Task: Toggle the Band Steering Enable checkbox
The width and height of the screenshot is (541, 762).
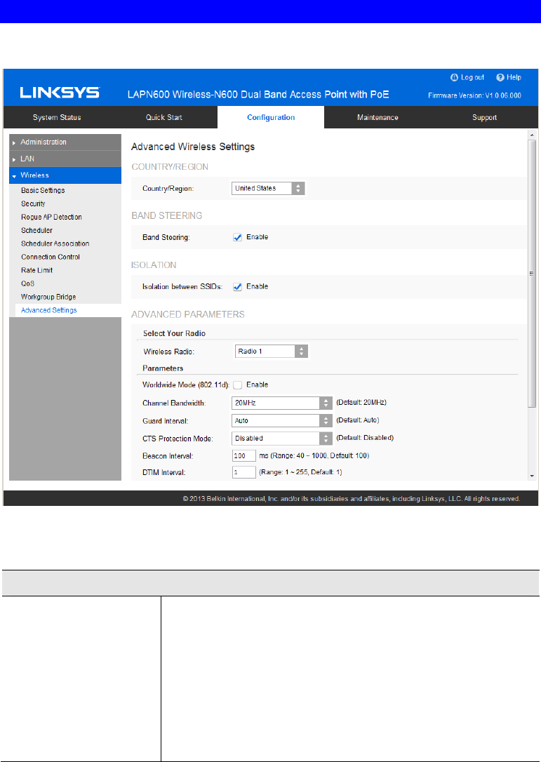Action: tap(238, 237)
